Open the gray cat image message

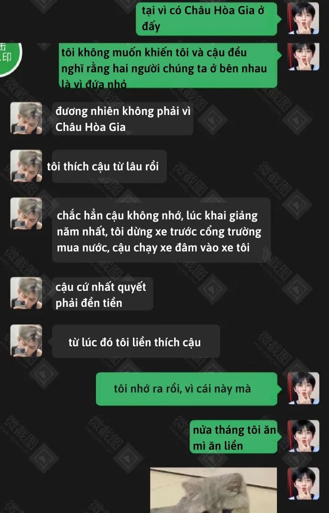click(213, 490)
